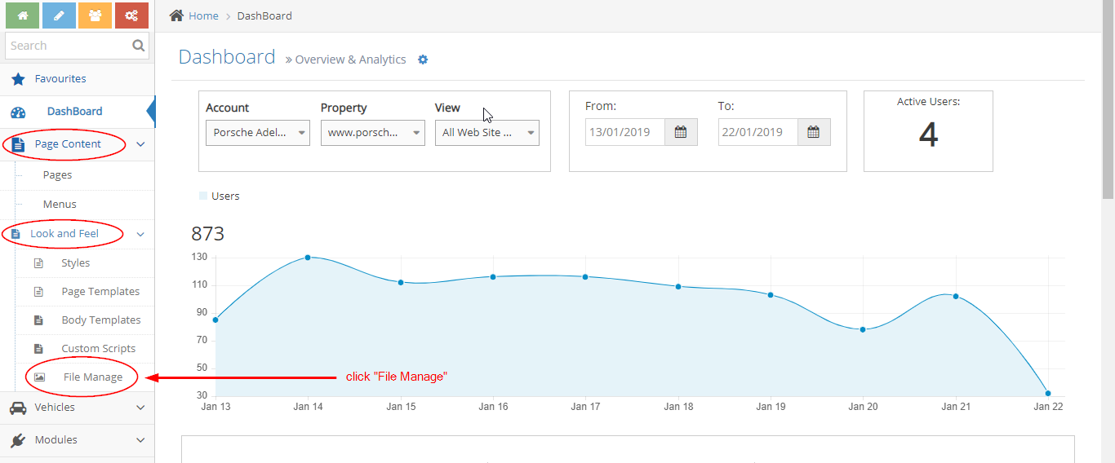The height and width of the screenshot is (463, 1115).
Task: Open the Account dropdown
Action: pyautogui.click(x=257, y=132)
